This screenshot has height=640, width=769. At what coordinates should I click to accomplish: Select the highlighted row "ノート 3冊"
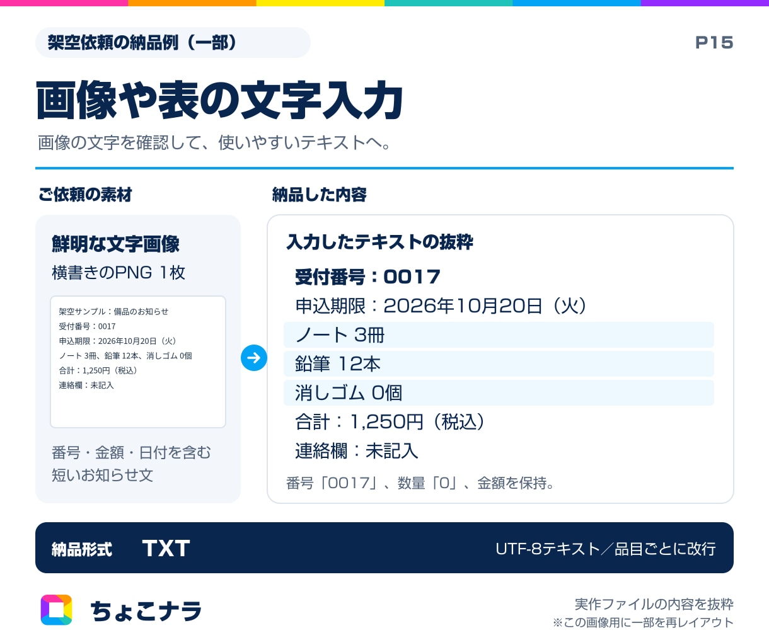499,335
